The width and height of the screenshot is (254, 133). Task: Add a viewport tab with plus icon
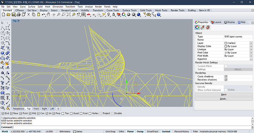click(x=58, y=109)
